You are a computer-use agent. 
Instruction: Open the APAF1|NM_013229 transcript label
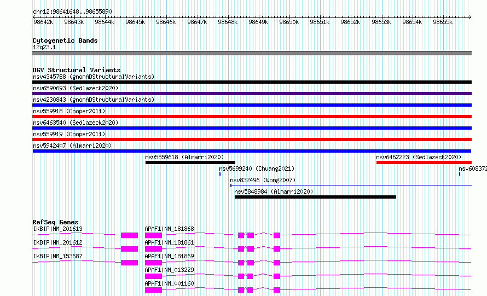[169, 270]
